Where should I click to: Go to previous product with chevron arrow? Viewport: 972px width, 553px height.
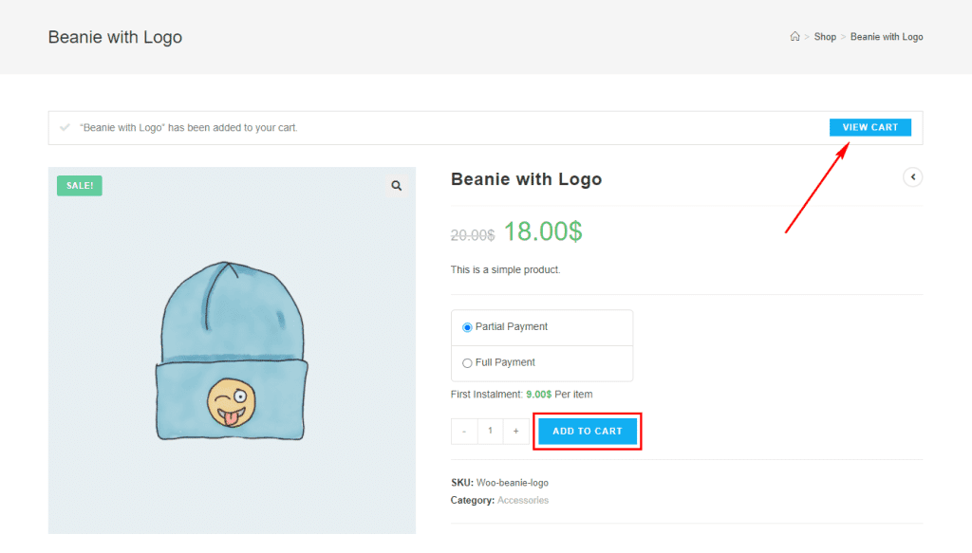coord(912,177)
